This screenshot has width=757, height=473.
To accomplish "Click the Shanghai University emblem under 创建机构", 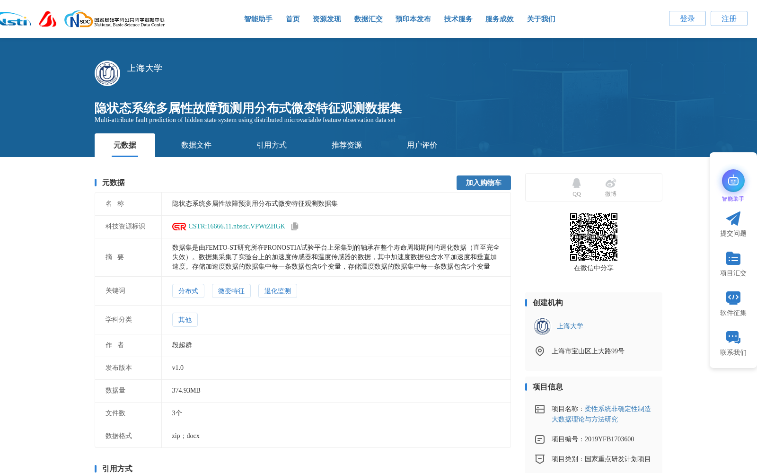I will (542, 326).
